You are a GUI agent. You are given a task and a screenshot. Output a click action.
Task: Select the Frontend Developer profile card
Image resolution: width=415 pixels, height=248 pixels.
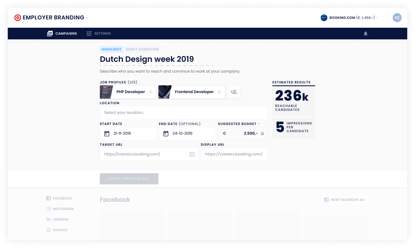click(x=192, y=92)
